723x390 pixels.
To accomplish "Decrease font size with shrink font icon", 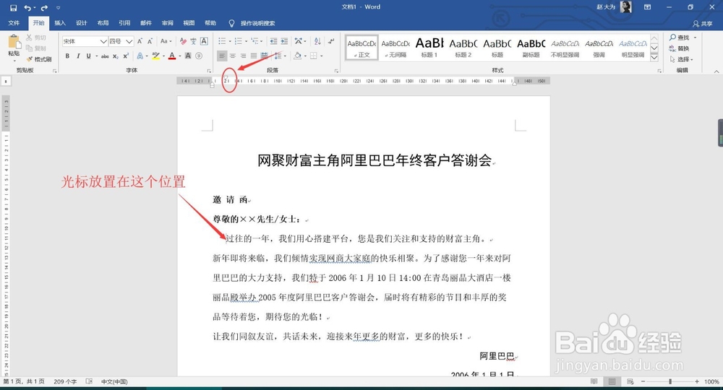I will 150,41.
